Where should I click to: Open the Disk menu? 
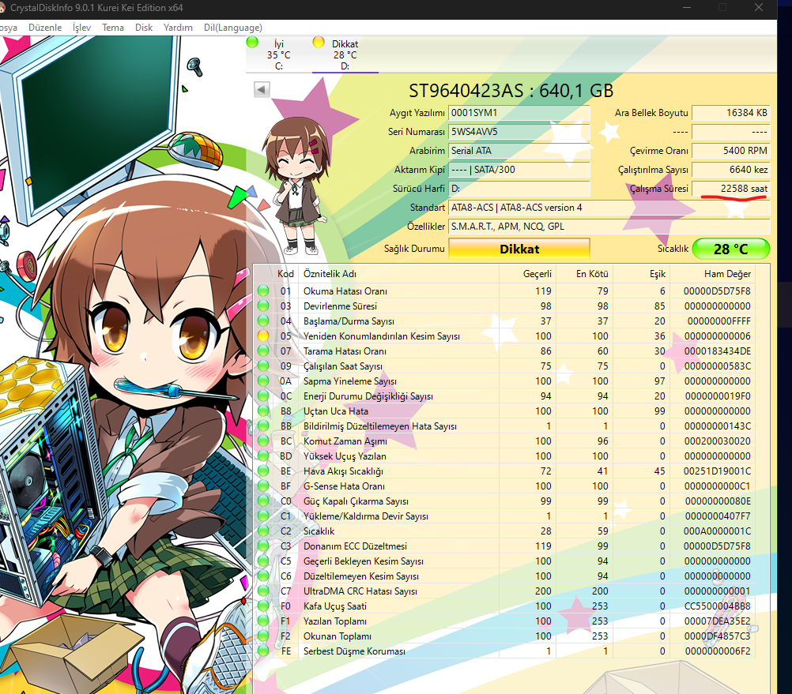(x=143, y=28)
